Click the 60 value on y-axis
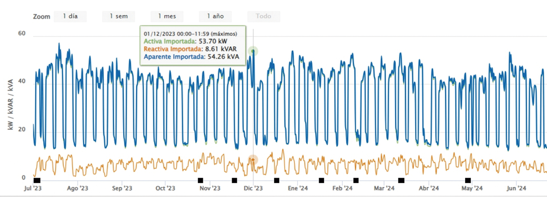The width and height of the screenshot is (547, 197). [22, 34]
